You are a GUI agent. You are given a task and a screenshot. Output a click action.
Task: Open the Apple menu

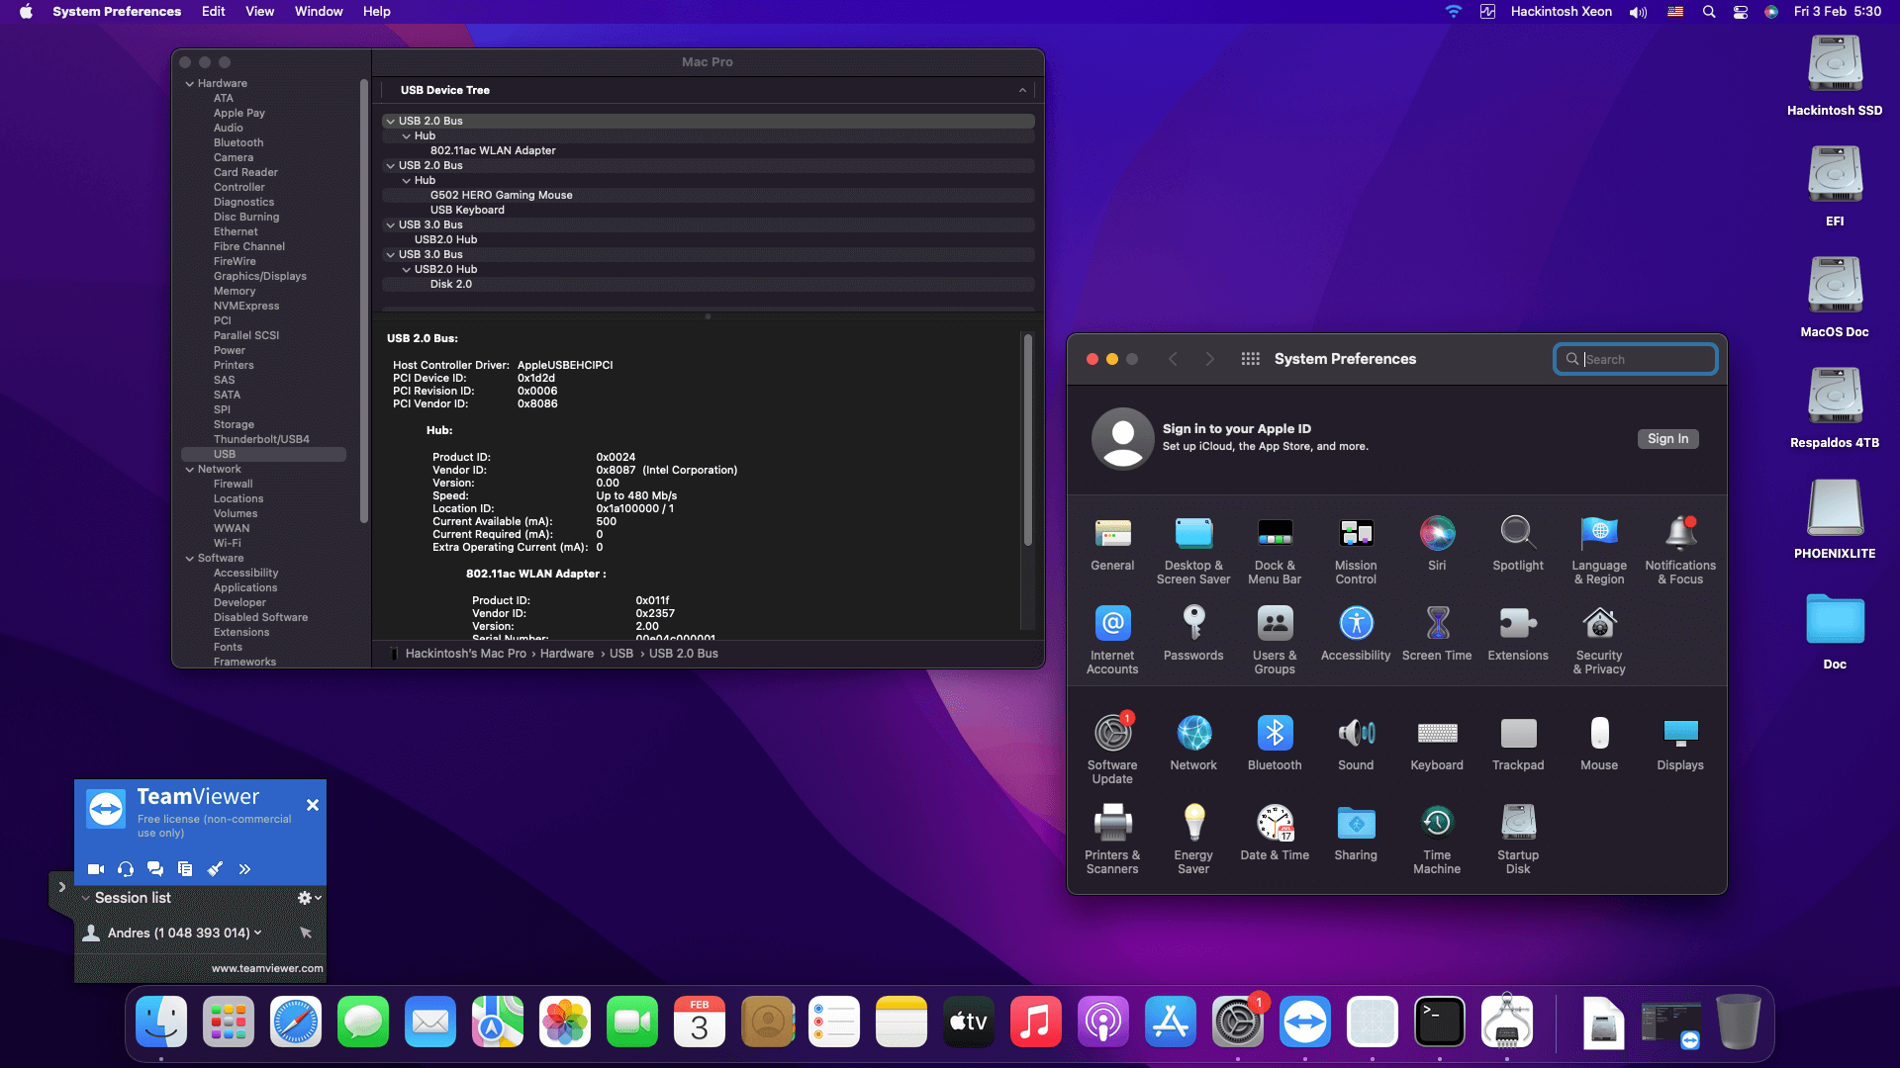[x=26, y=12]
